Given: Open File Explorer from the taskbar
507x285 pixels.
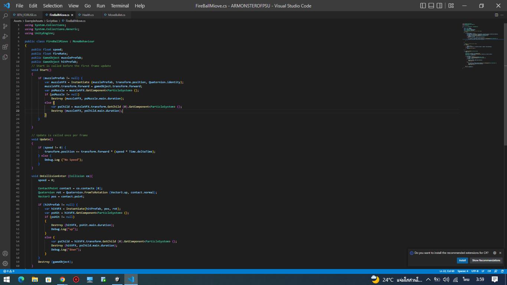Looking at the screenshot, I should click(35, 279).
